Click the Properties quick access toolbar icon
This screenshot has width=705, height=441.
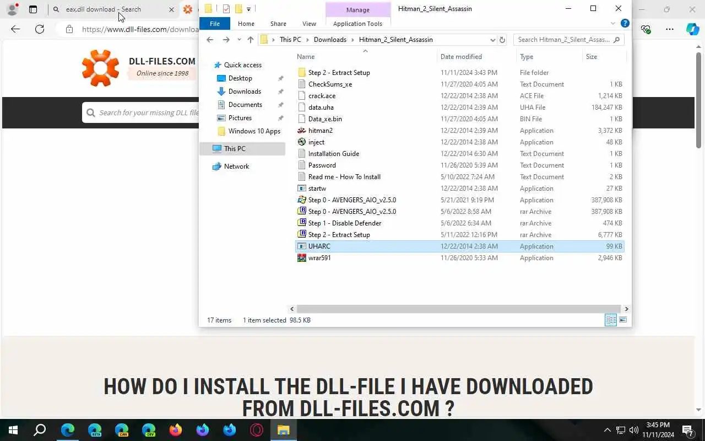click(x=226, y=9)
